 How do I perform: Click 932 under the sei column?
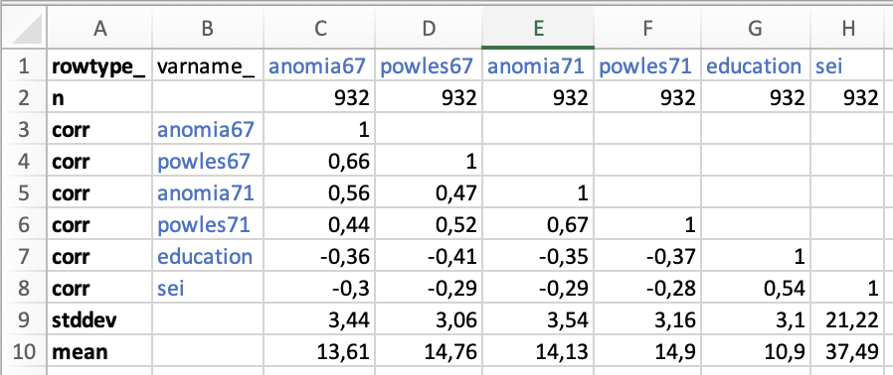coord(848,98)
